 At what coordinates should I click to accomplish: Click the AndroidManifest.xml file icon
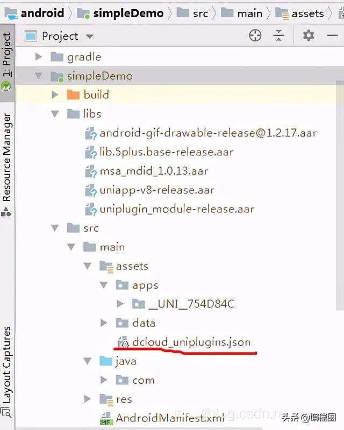pos(106,419)
